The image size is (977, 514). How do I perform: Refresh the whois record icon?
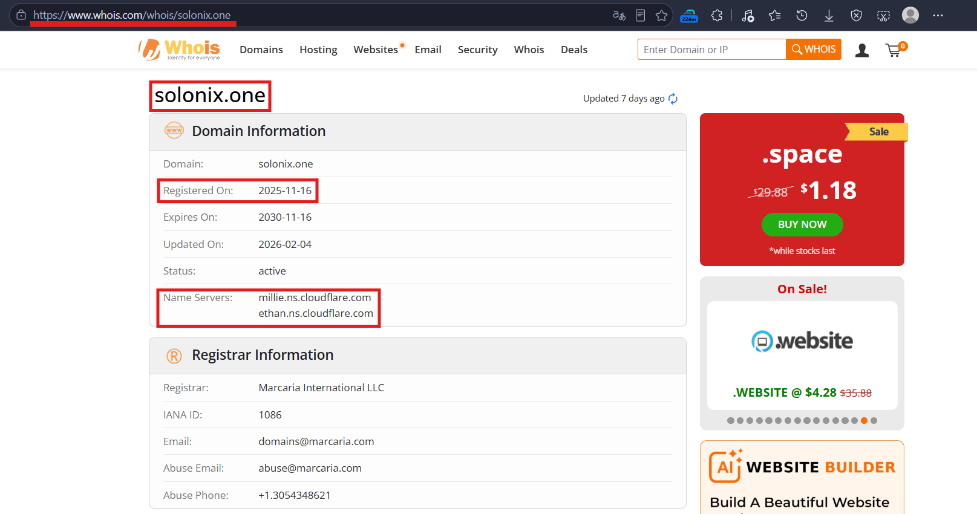point(673,99)
